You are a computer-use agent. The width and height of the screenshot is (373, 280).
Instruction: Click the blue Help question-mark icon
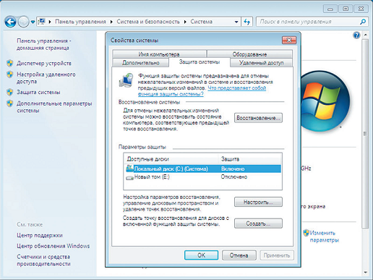coord(356,35)
